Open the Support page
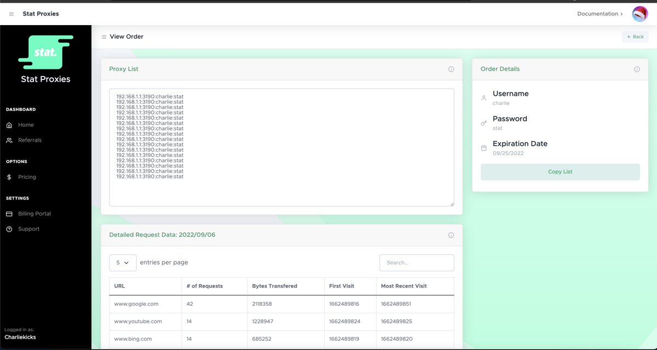The image size is (657, 350). [x=28, y=229]
